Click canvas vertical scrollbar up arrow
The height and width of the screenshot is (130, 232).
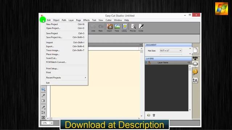(142, 48)
